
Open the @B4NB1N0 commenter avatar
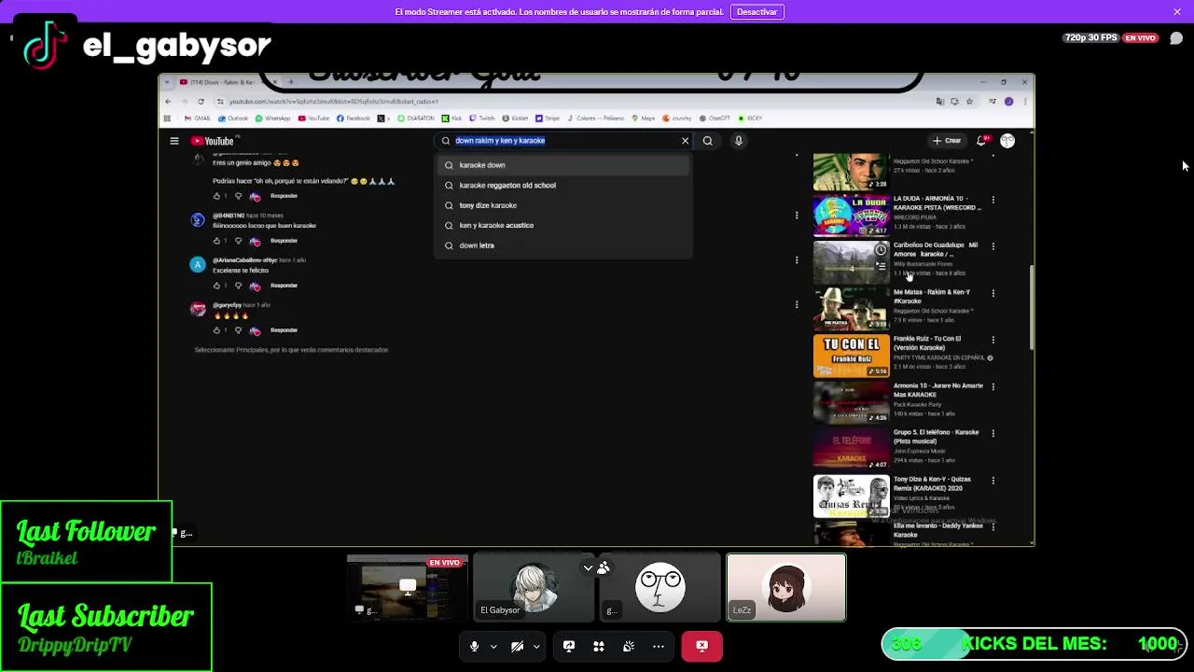(198, 220)
